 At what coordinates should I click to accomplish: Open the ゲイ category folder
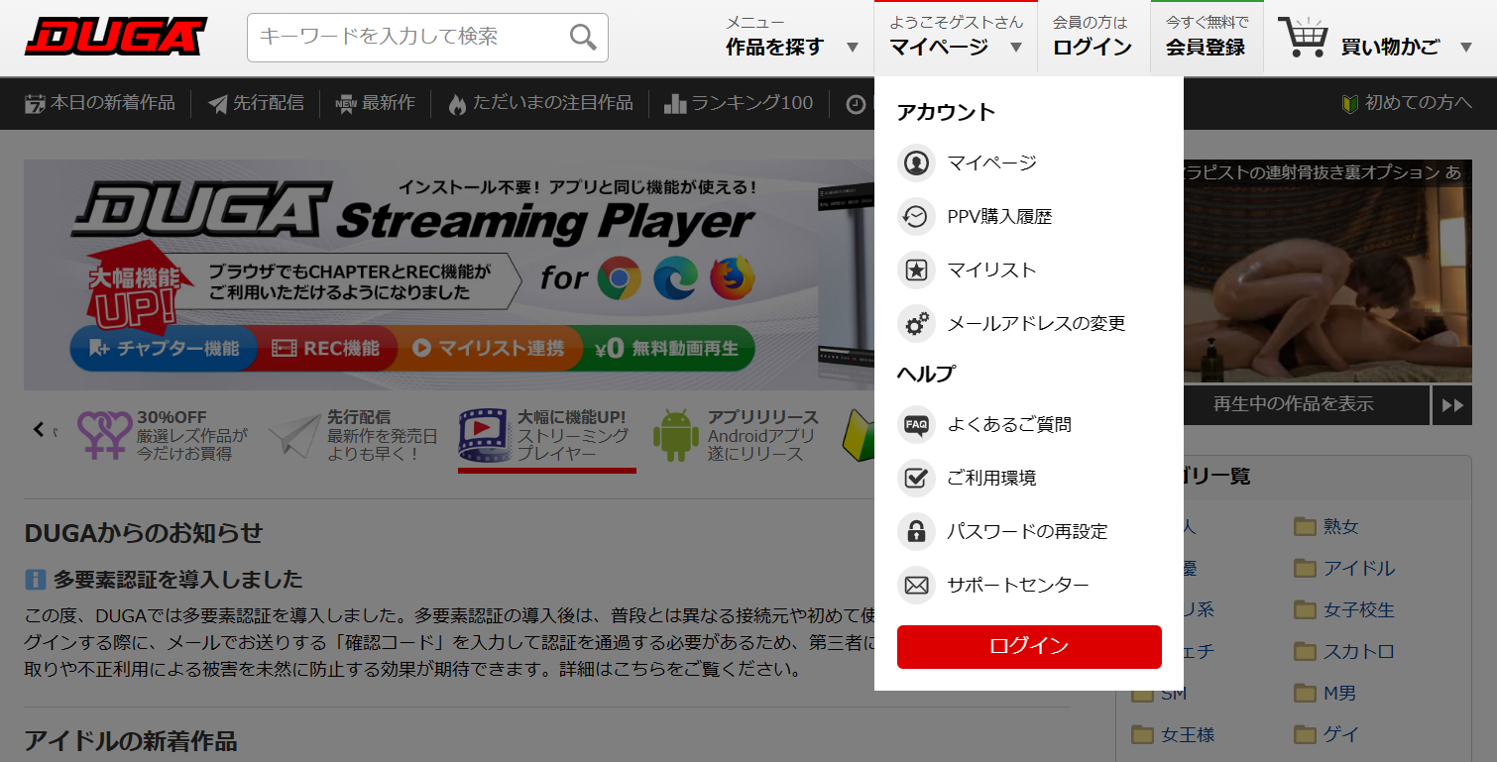coord(1326,735)
